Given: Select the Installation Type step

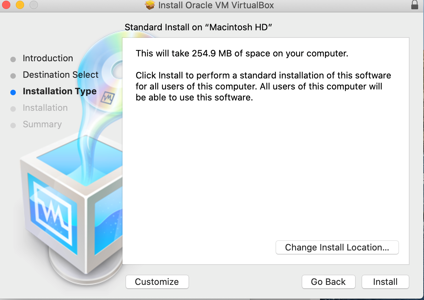Looking at the screenshot, I should [x=60, y=91].
